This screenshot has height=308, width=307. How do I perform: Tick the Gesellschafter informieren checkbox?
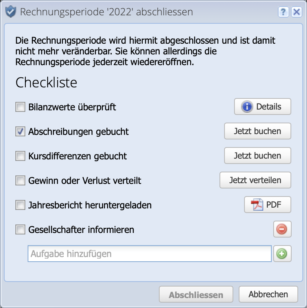20,229
